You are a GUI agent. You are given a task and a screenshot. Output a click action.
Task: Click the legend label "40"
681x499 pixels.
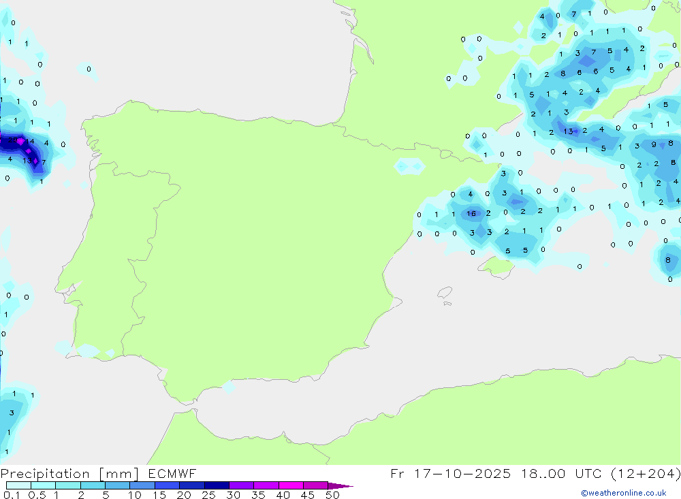point(283,495)
